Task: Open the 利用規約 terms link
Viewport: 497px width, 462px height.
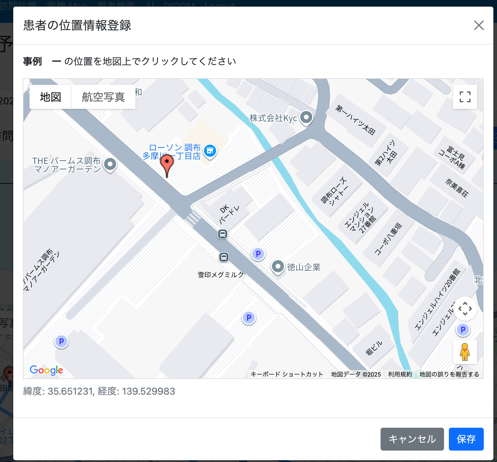Action: tap(400, 374)
